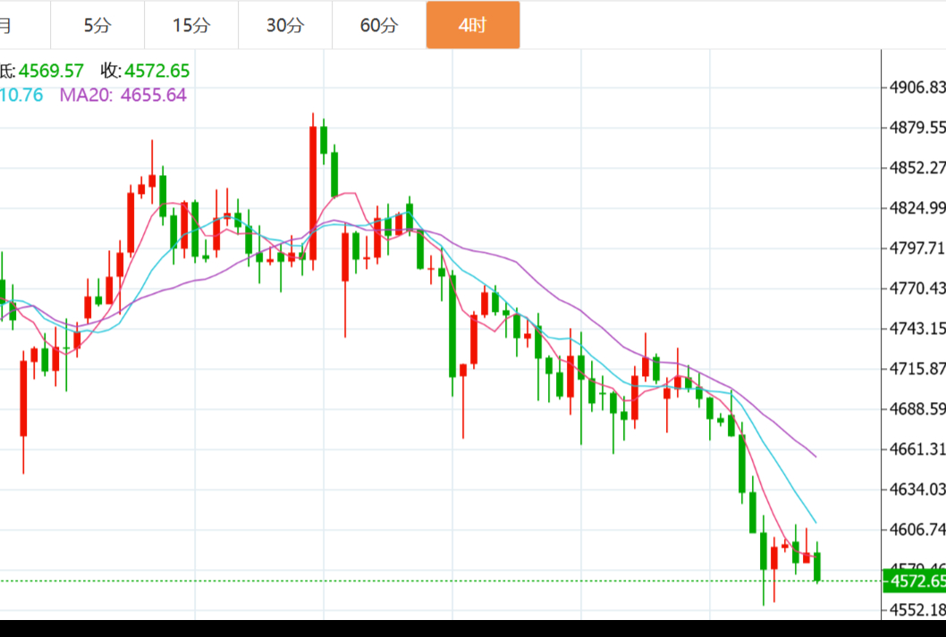Click the green current price tag on axis

pos(914,582)
